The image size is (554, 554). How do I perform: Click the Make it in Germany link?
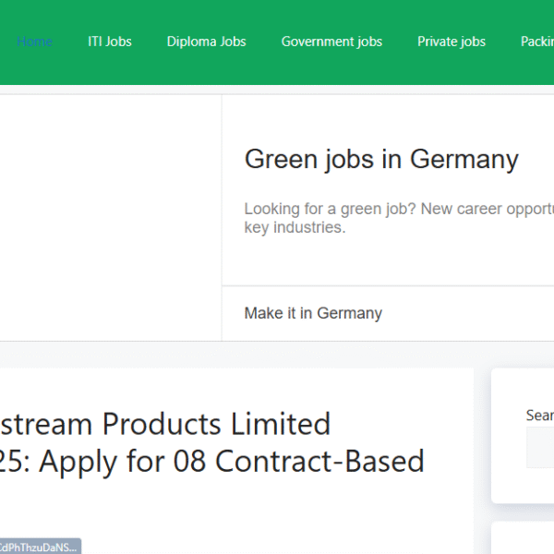point(313,313)
